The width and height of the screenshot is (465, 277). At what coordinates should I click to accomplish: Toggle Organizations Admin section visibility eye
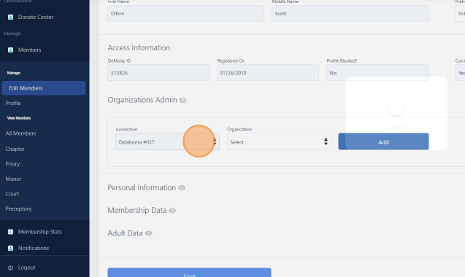pyautogui.click(x=183, y=100)
